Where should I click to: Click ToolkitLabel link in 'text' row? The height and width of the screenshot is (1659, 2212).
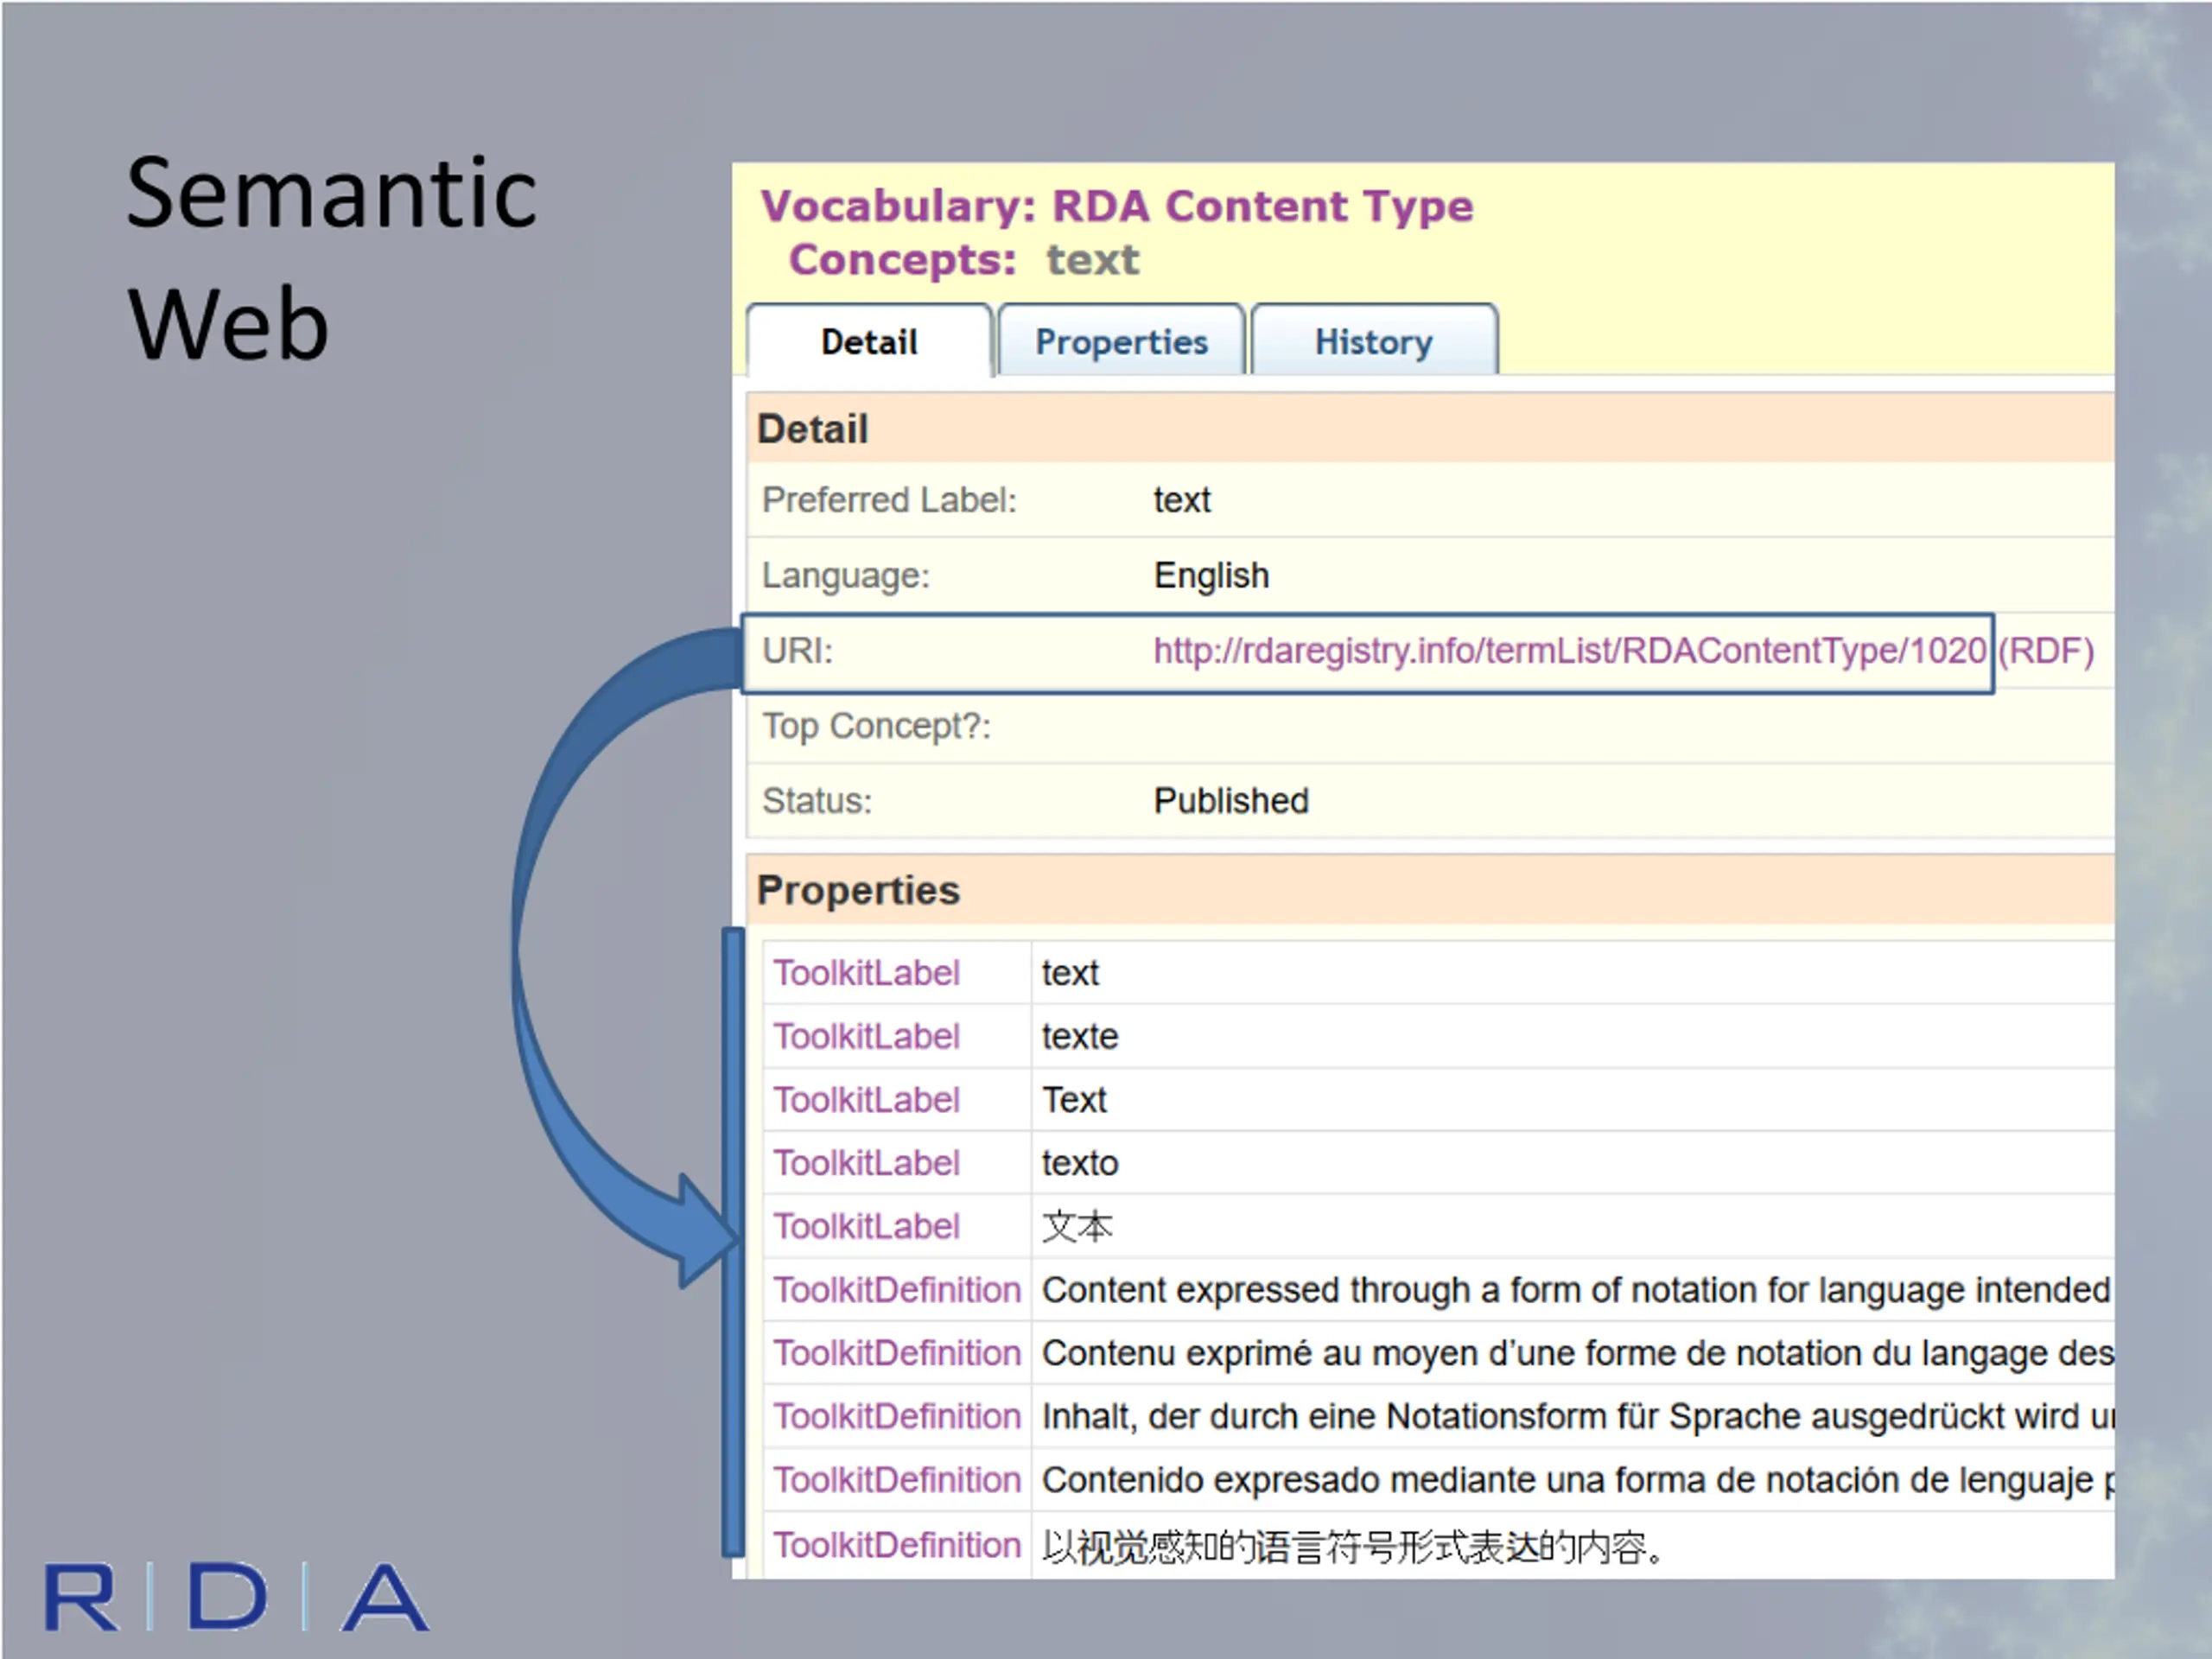tap(866, 973)
